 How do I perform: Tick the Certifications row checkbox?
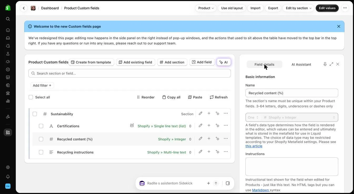click(41, 126)
